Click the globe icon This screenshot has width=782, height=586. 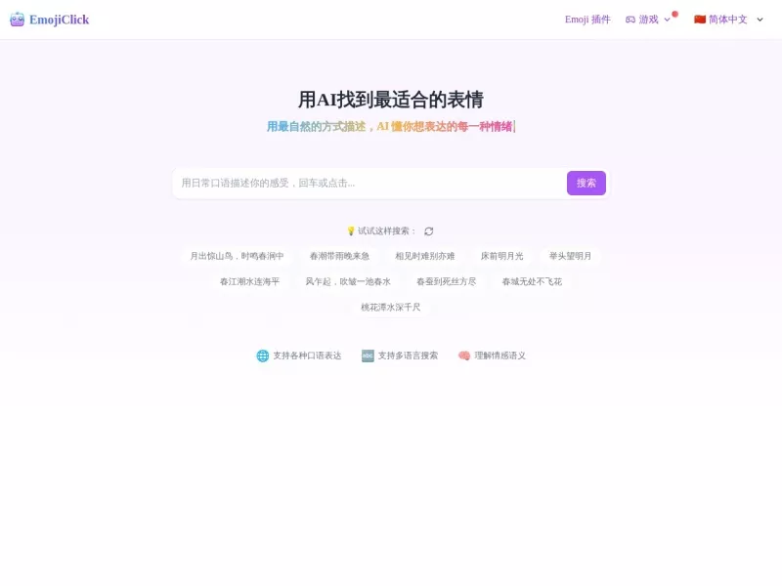pyautogui.click(x=263, y=356)
